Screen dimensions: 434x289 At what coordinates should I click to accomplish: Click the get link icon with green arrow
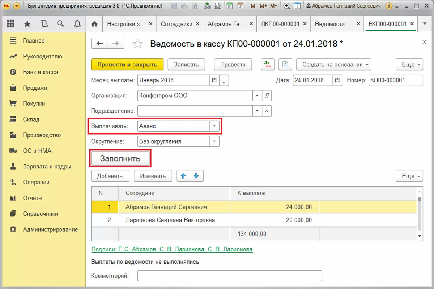point(207,6)
